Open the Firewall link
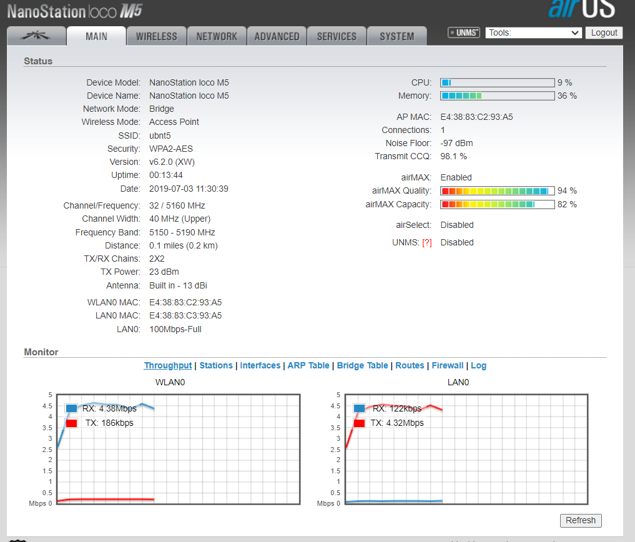 click(x=448, y=365)
